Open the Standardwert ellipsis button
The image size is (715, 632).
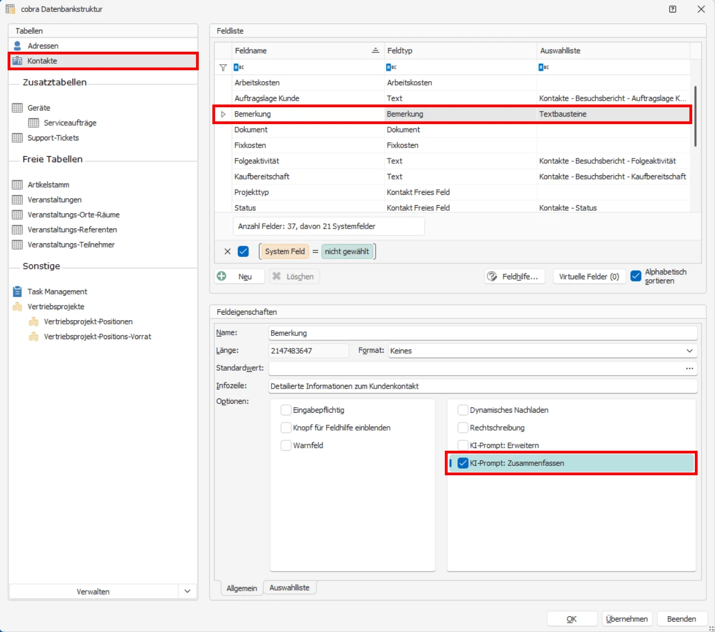point(689,369)
